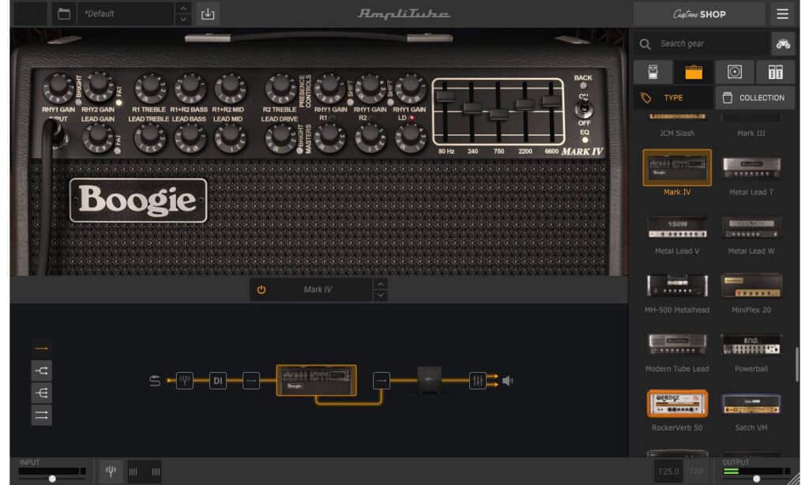
Task: Click the search magnifier icon
Action: point(645,44)
